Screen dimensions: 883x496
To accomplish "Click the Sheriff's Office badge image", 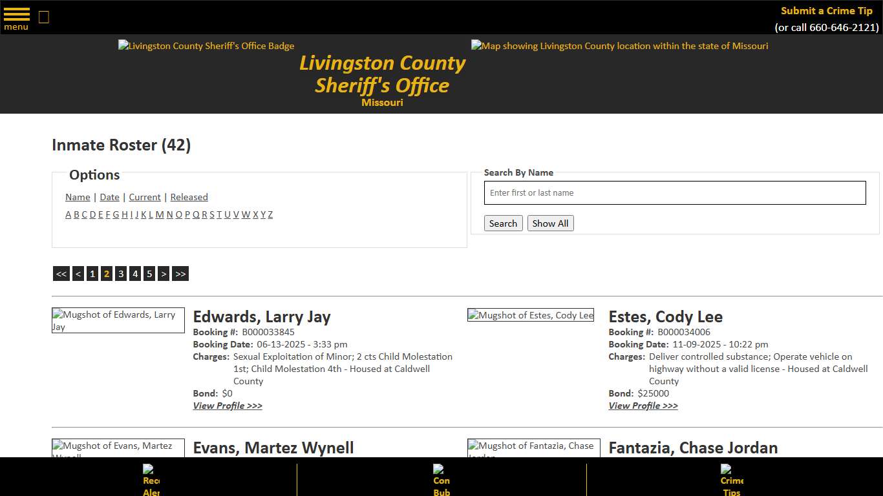I will pos(206,46).
